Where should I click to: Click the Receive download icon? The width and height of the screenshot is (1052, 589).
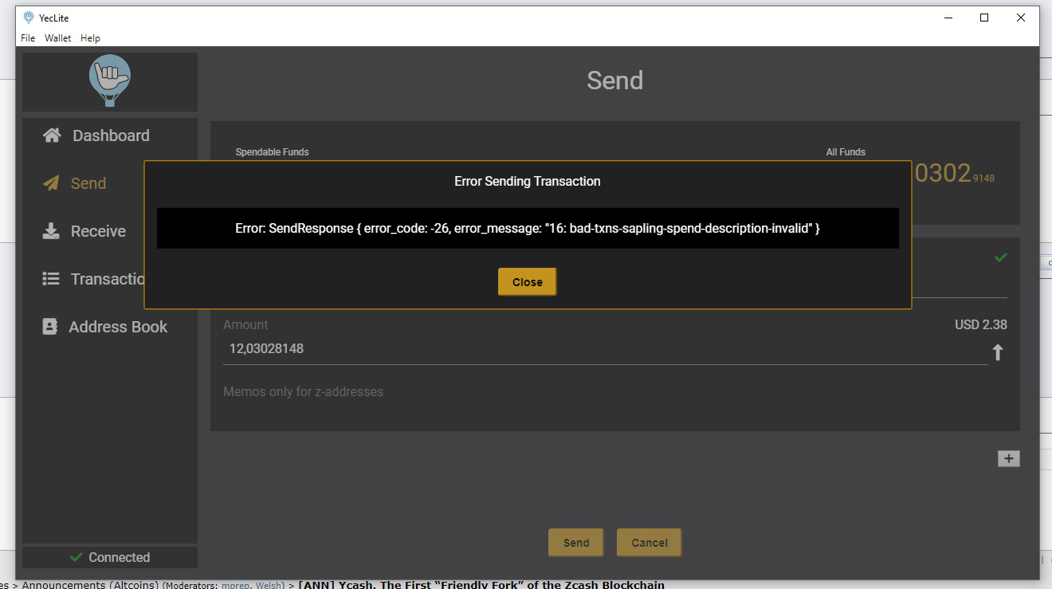coord(51,231)
